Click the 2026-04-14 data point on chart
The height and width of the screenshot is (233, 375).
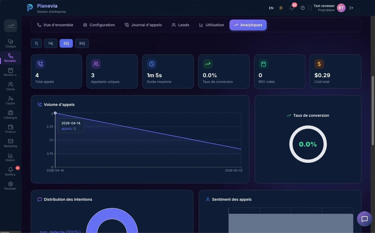[55, 113]
